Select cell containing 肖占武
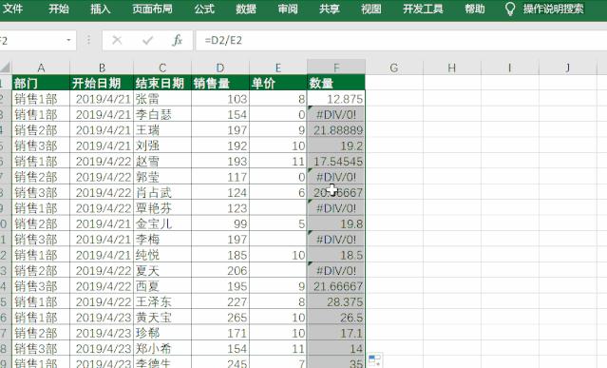Image resolution: width=607 pixels, height=368 pixels. [162, 192]
